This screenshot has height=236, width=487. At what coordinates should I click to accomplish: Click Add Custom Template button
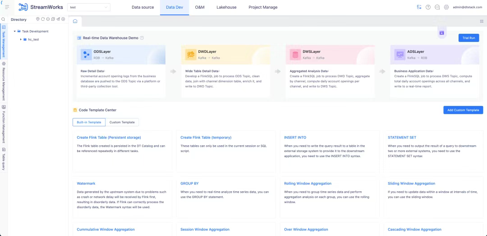pos(463,110)
